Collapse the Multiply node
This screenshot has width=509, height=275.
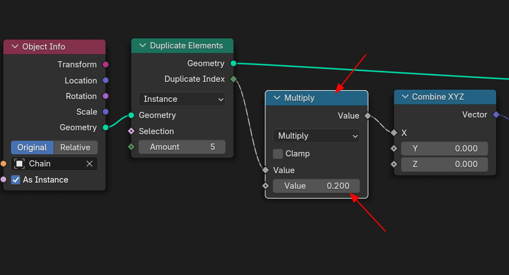coord(277,97)
